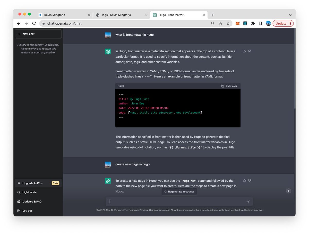Send the message using the paper plane icon
The height and width of the screenshot is (234, 309).
(248, 202)
